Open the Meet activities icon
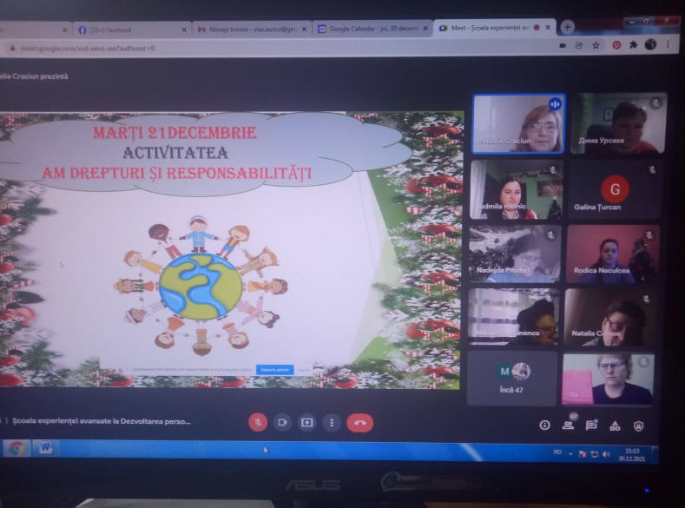 pyautogui.click(x=615, y=426)
